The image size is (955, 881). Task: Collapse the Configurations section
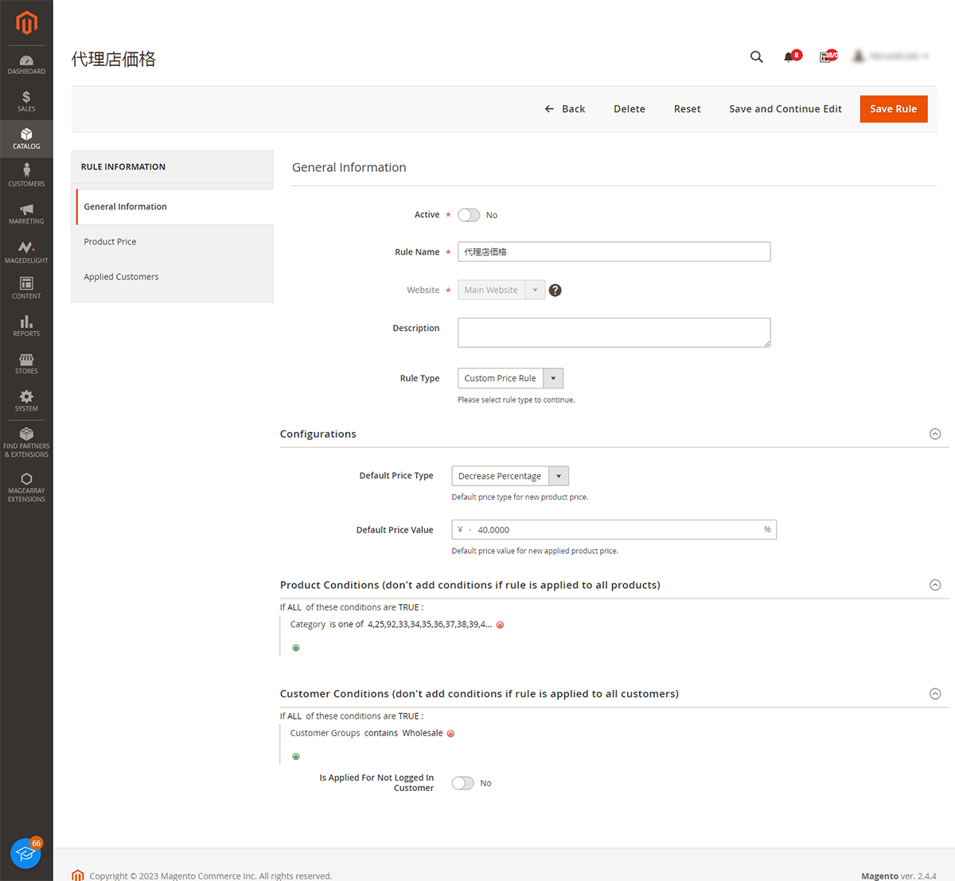(x=935, y=434)
